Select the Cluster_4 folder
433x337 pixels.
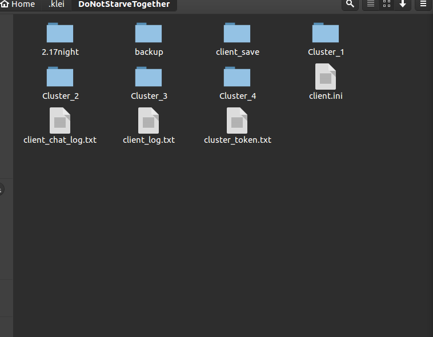237,78
